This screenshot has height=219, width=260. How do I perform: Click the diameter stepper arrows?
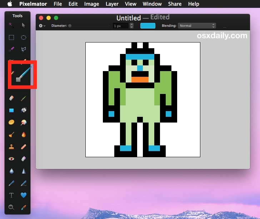pos(131,26)
